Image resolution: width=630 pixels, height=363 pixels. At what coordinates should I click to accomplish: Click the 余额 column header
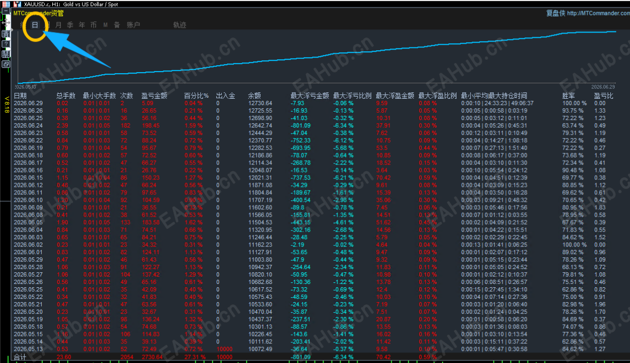(254, 96)
